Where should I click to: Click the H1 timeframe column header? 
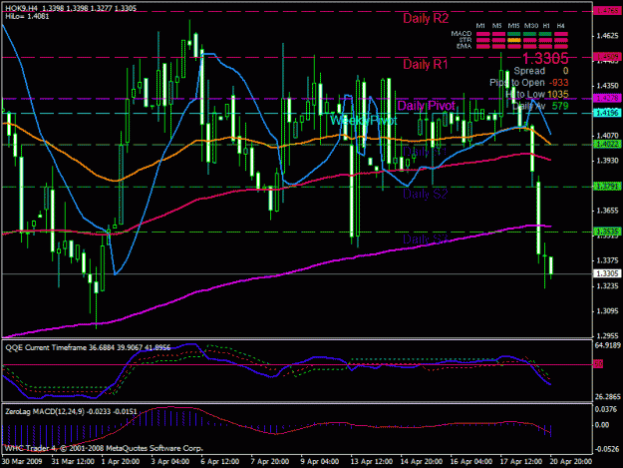click(546, 26)
